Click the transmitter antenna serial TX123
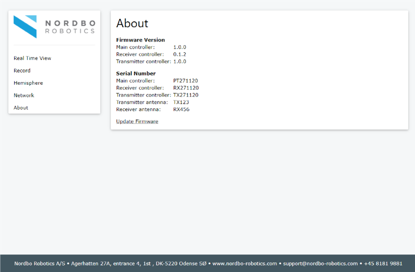Screen dimensions: 415x272 [x=181, y=102]
